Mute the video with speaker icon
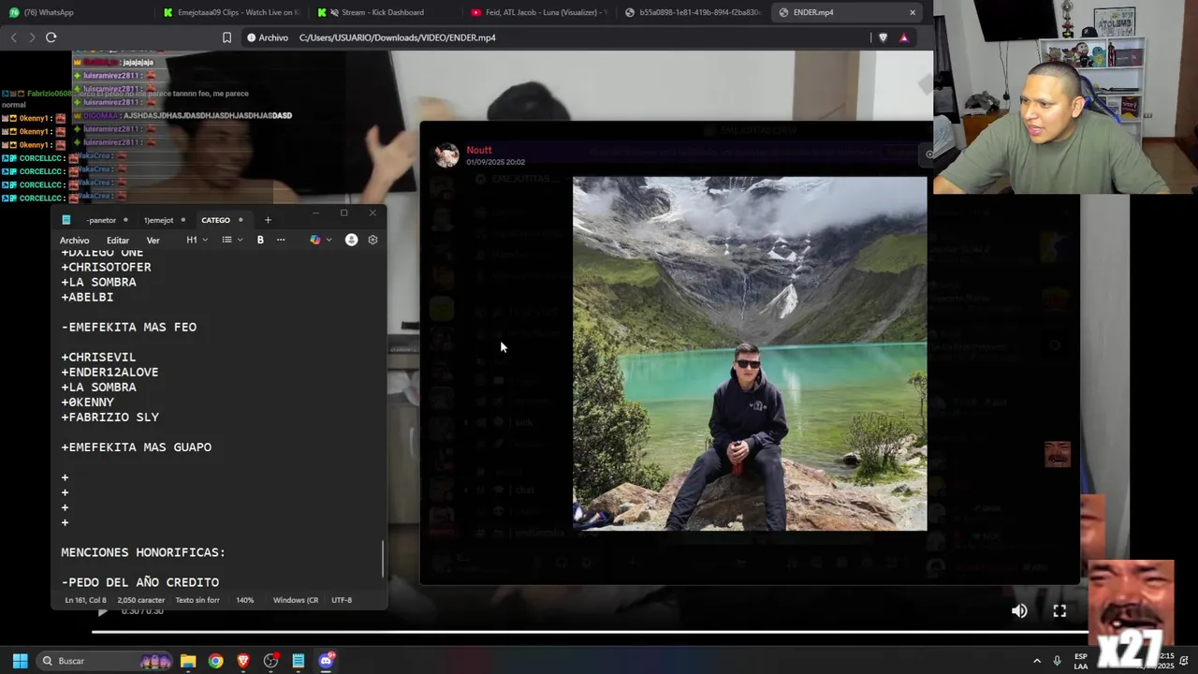Image resolution: width=1198 pixels, height=674 pixels. [1019, 610]
